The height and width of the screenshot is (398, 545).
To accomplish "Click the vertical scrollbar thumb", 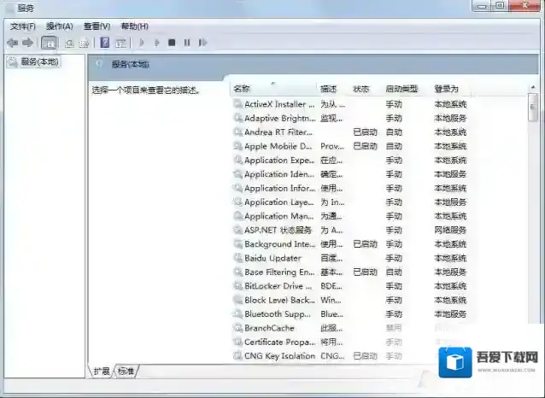I will coord(533,108).
